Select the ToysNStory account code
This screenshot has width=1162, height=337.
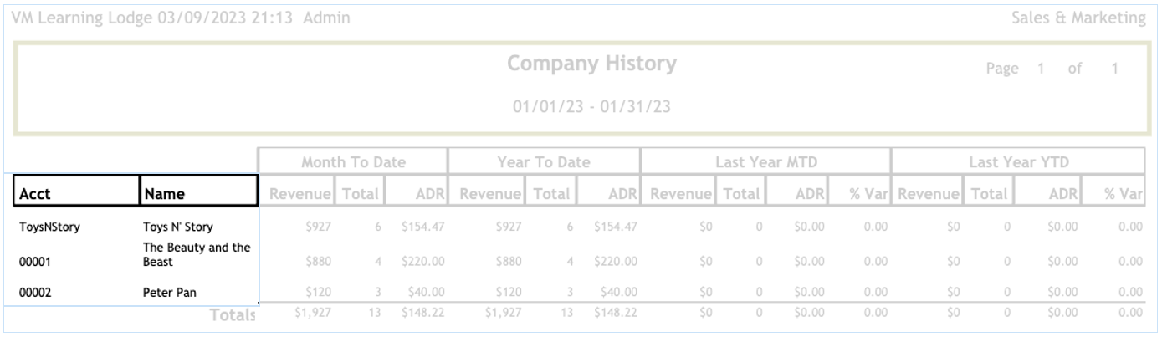50,226
